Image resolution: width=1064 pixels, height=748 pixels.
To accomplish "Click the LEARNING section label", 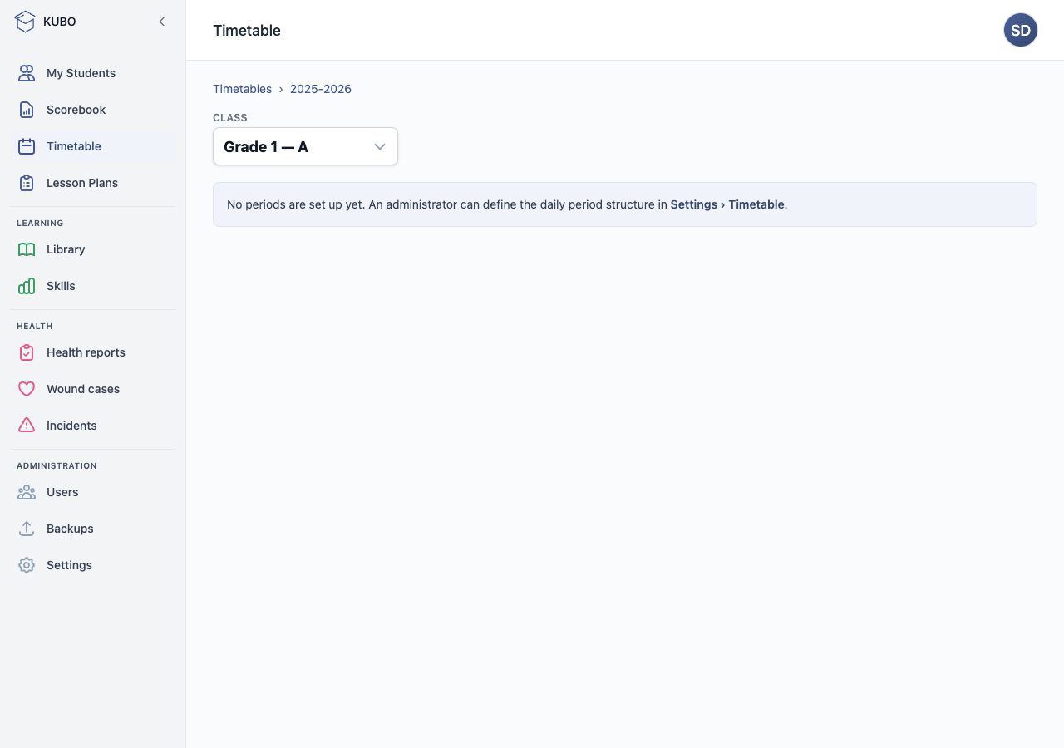I will pyautogui.click(x=40, y=223).
